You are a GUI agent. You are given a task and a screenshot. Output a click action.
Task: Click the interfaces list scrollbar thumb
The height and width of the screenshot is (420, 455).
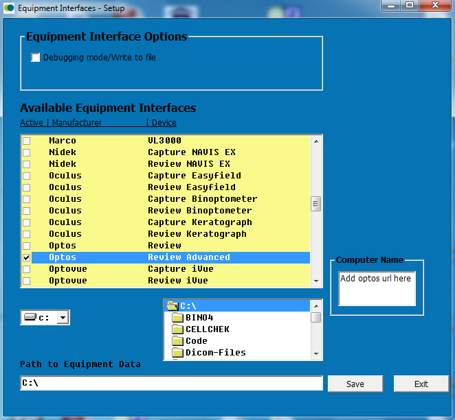click(316, 204)
